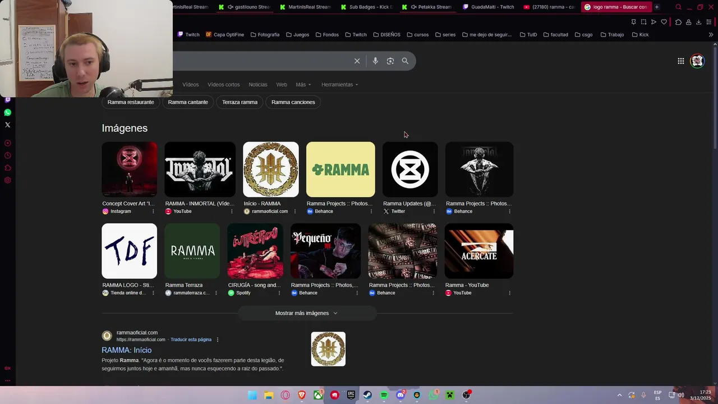Open the Fotografía bookmark folder
The height and width of the screenshot is (404, 718).
click(x=265, y=35)
